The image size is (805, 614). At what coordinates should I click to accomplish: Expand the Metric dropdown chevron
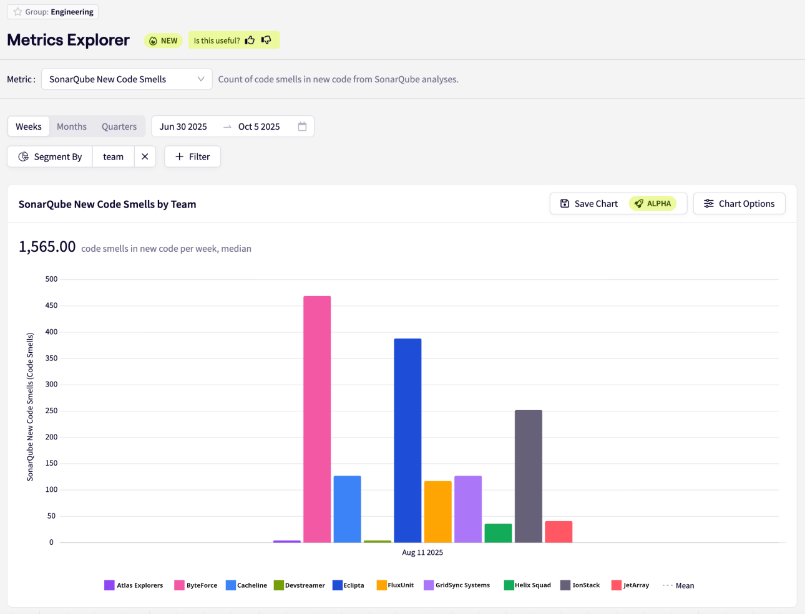(x=201, y=79)
